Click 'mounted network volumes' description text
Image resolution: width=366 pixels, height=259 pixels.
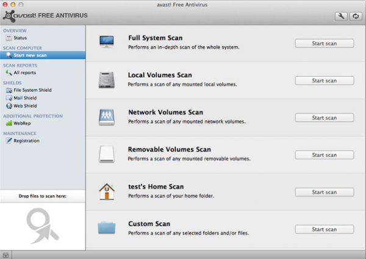(x=187, y=122)
